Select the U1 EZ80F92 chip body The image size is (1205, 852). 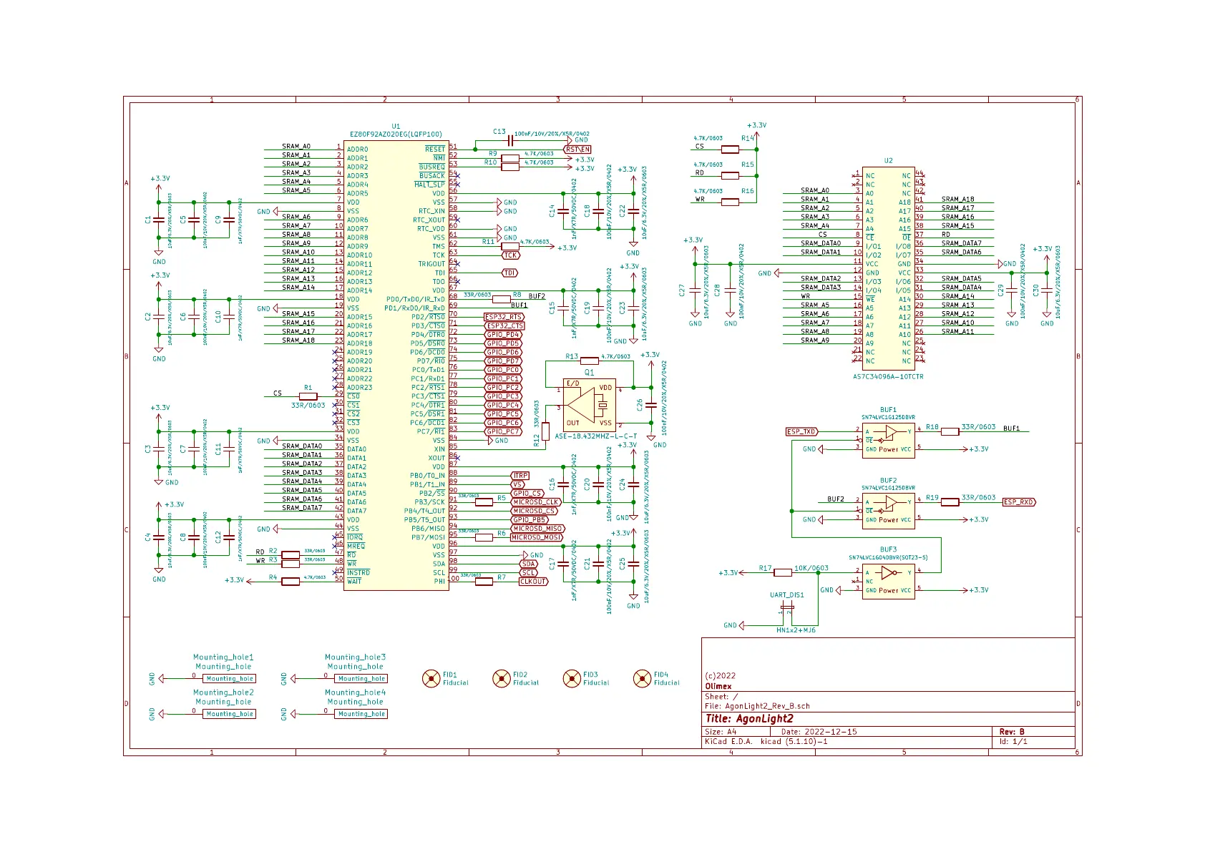pyautogui.click(x=396, y=365)
